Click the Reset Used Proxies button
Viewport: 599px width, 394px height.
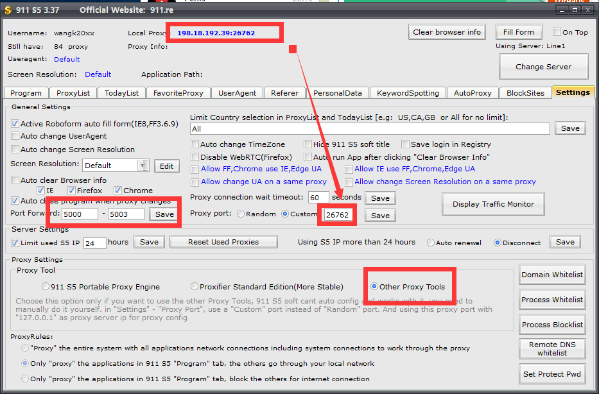pyautogui.click(x=223, y=242)
